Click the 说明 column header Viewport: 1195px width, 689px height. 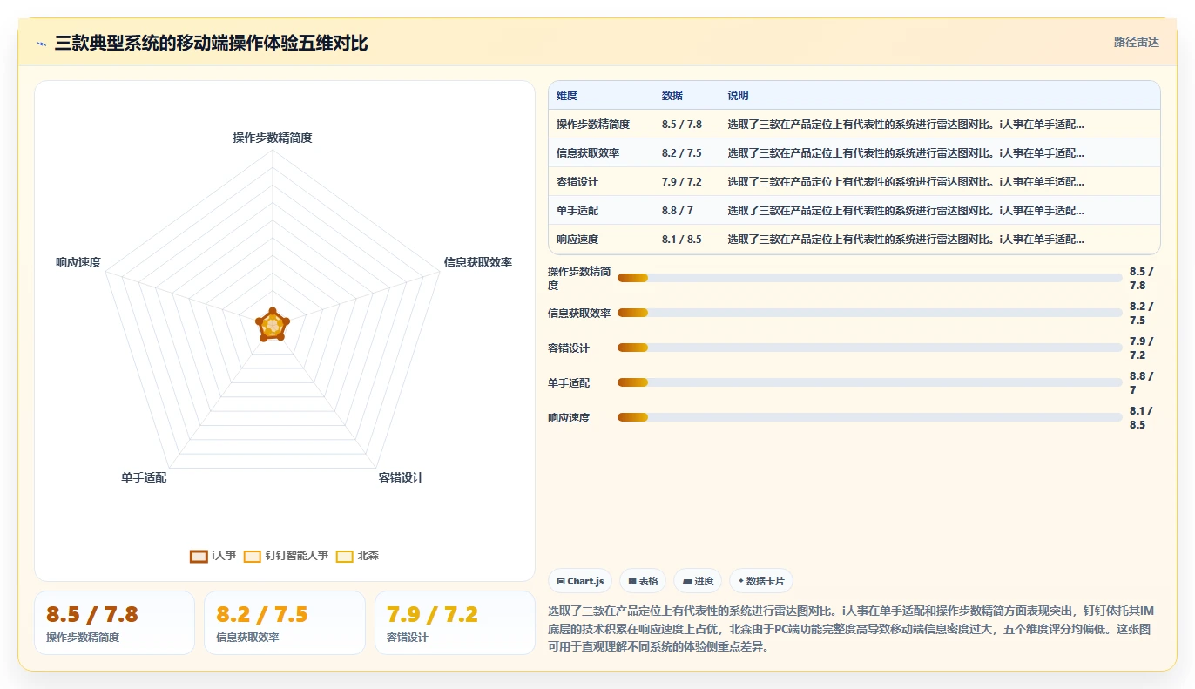tap(738, 96)
